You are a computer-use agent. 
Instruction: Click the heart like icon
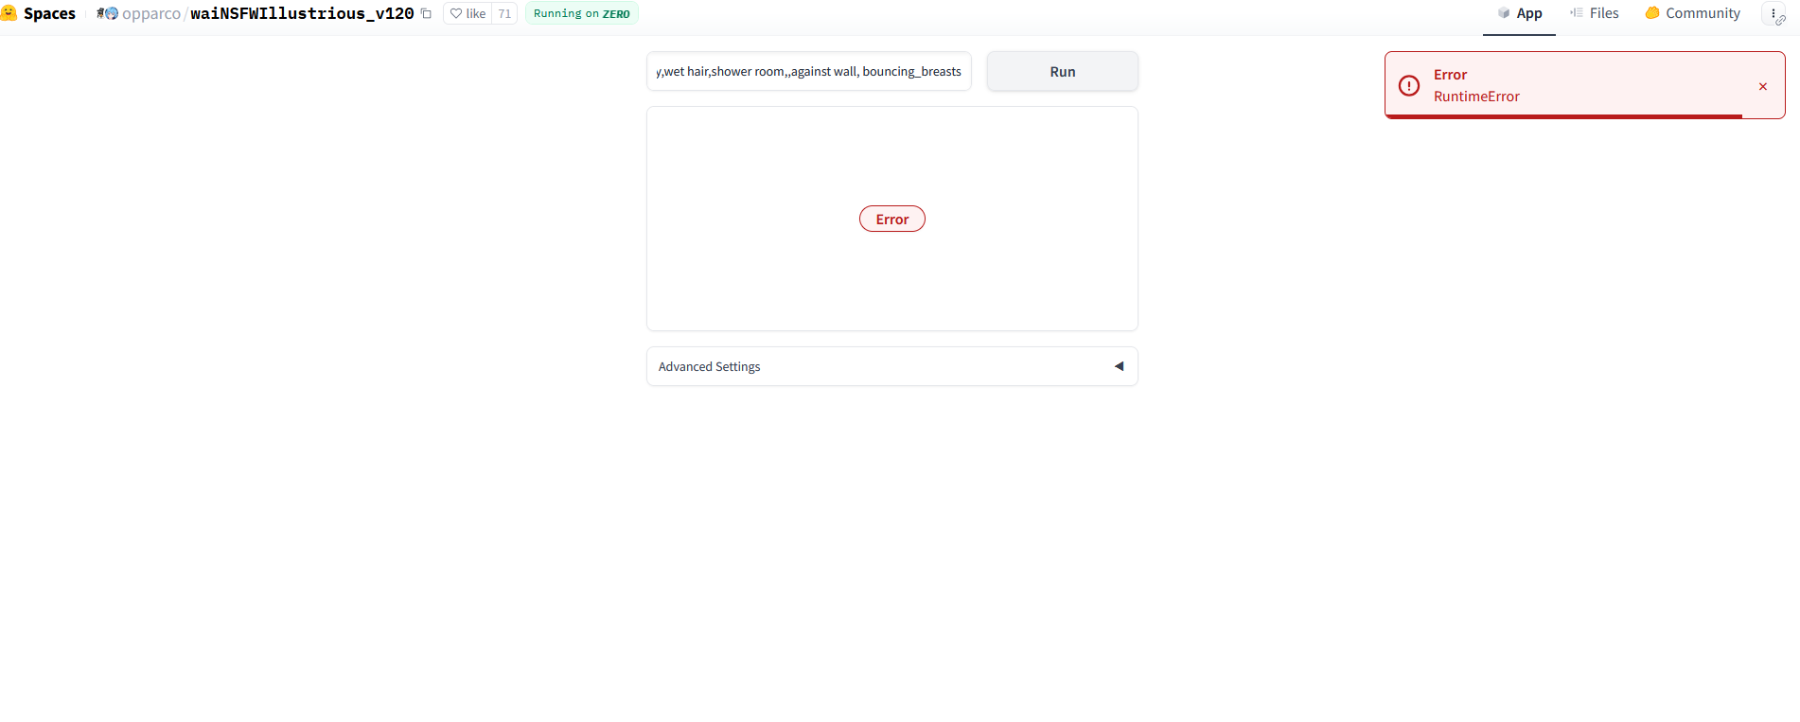(456, 13)
